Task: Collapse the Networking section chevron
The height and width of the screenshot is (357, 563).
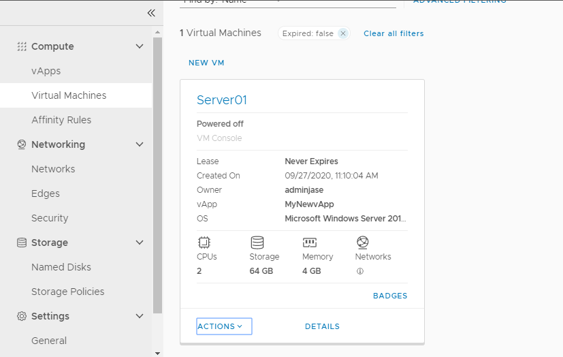Action: [140, 144]
